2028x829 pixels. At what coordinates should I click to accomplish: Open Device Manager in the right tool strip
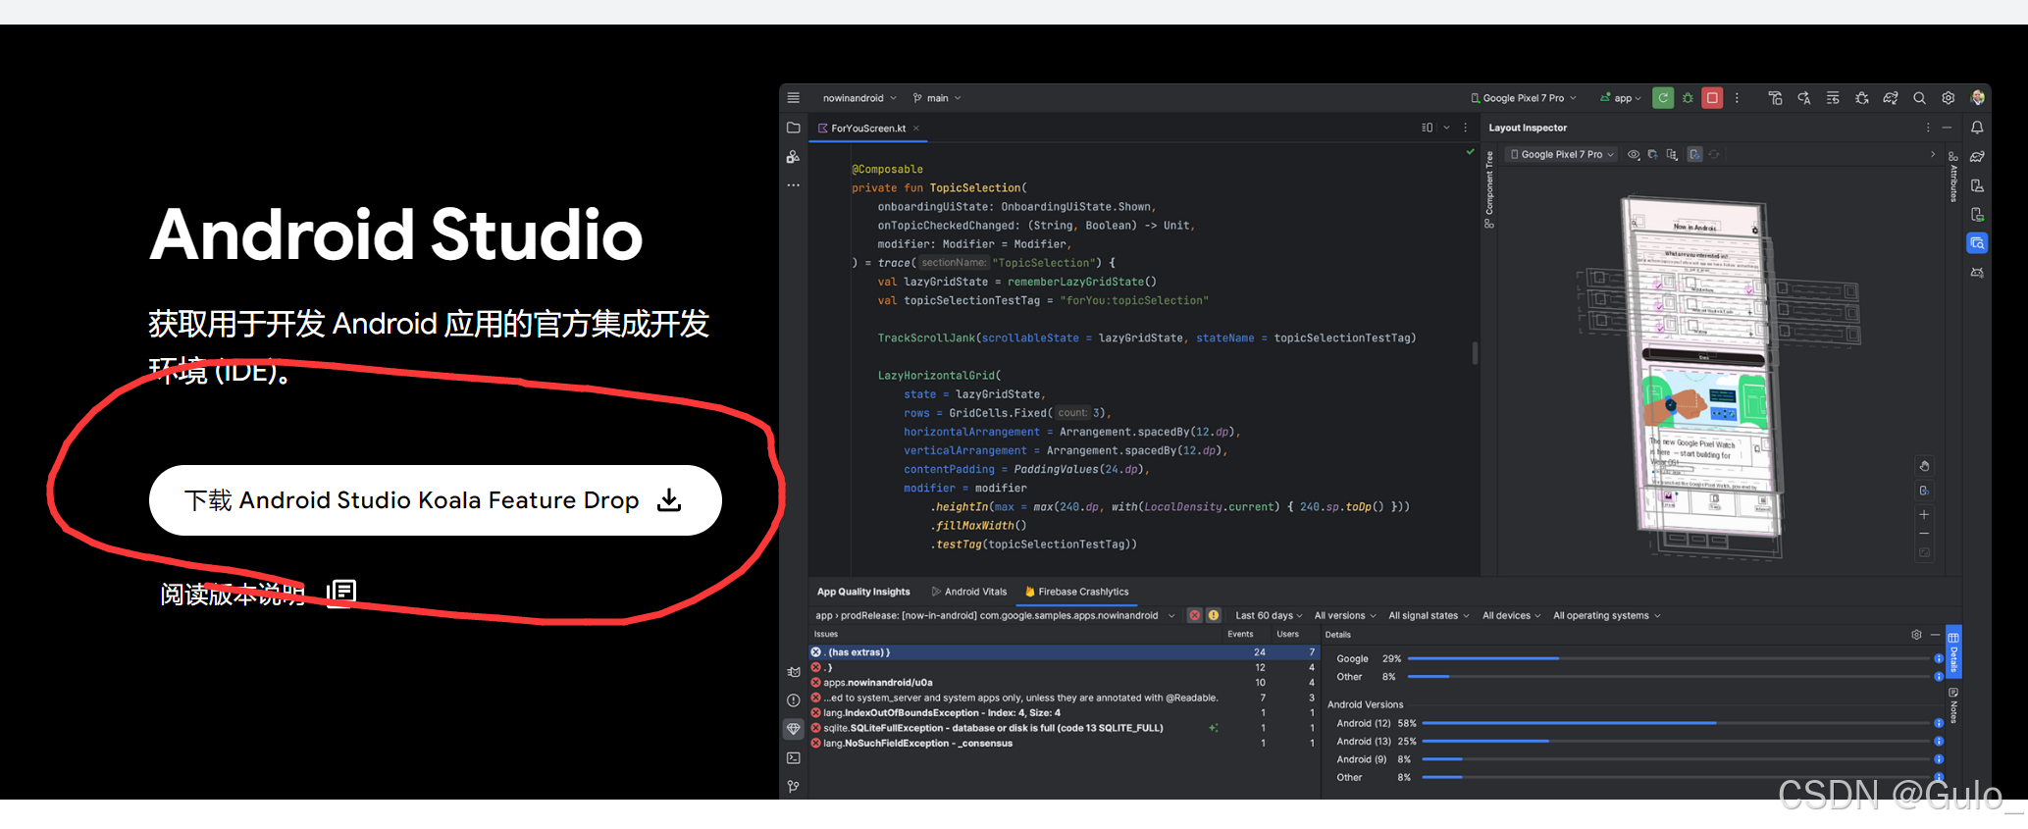coord(1977,185)
